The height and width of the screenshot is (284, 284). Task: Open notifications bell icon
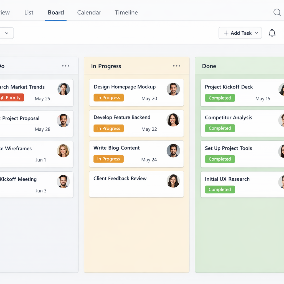coord(272,33)
